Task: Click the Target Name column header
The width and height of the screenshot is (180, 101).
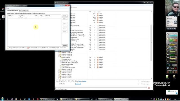Action: pyautogui.click(x=22, y=16)
